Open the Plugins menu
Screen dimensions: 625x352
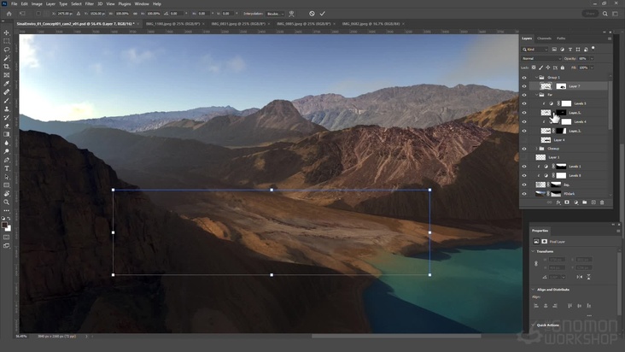pyautogui.click(x=124, y=3)
